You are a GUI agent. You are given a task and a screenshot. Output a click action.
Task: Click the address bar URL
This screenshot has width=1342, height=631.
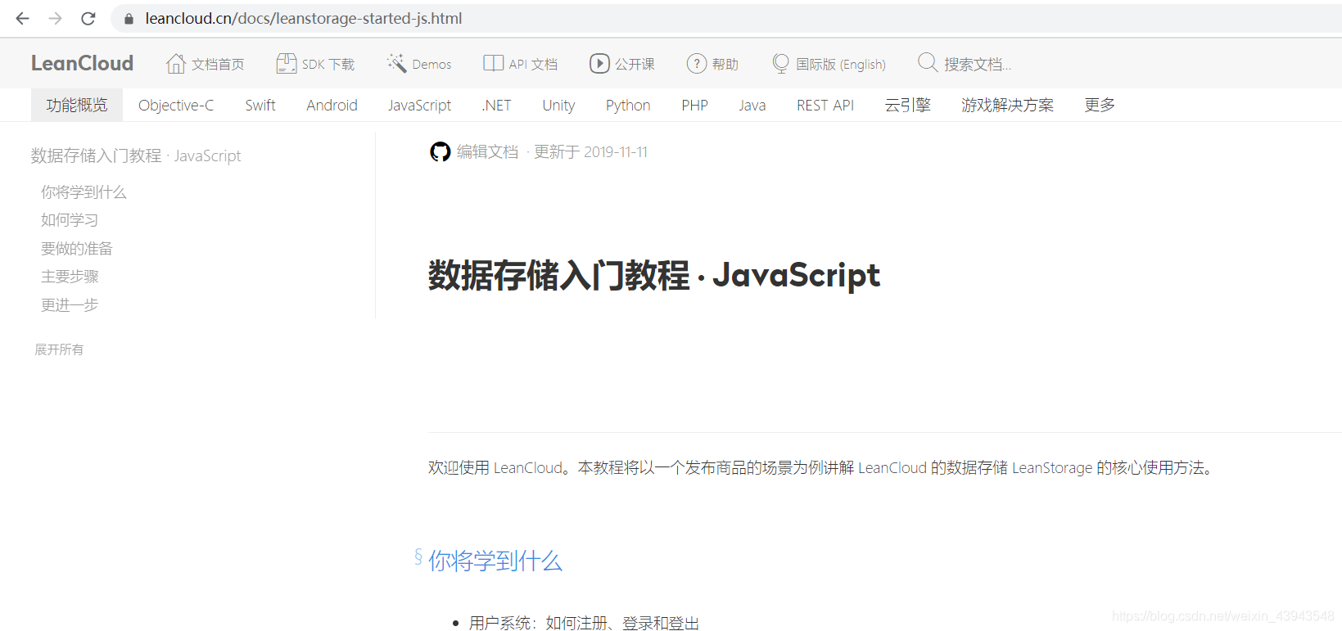(304, 18)
